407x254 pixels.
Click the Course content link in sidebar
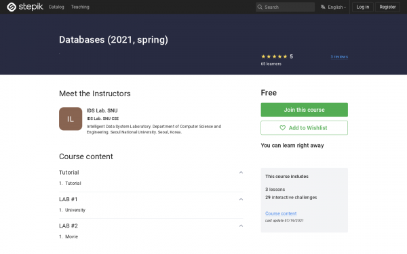[281, 213]
